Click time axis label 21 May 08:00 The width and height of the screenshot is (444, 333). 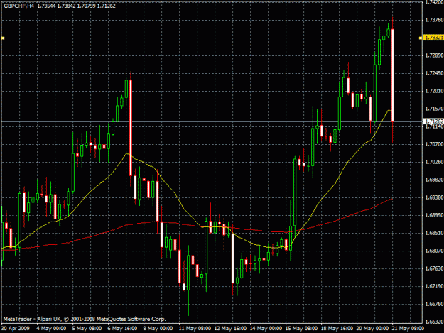click(408, 329)
